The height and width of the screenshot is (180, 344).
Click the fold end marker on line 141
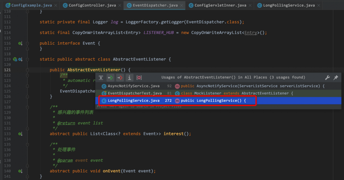point(28,176)
